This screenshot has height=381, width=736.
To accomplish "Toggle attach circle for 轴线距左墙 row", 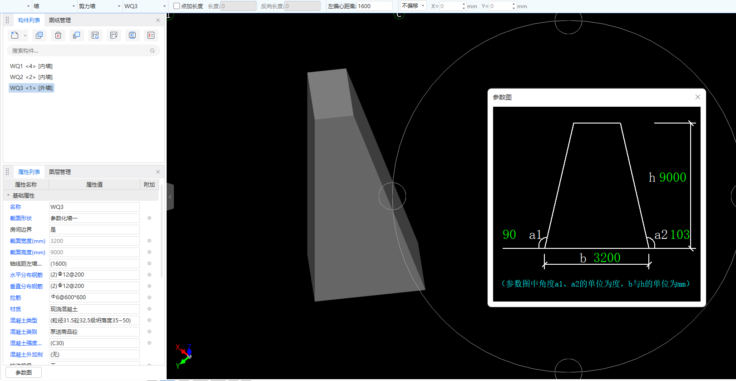I will [149, 263].
